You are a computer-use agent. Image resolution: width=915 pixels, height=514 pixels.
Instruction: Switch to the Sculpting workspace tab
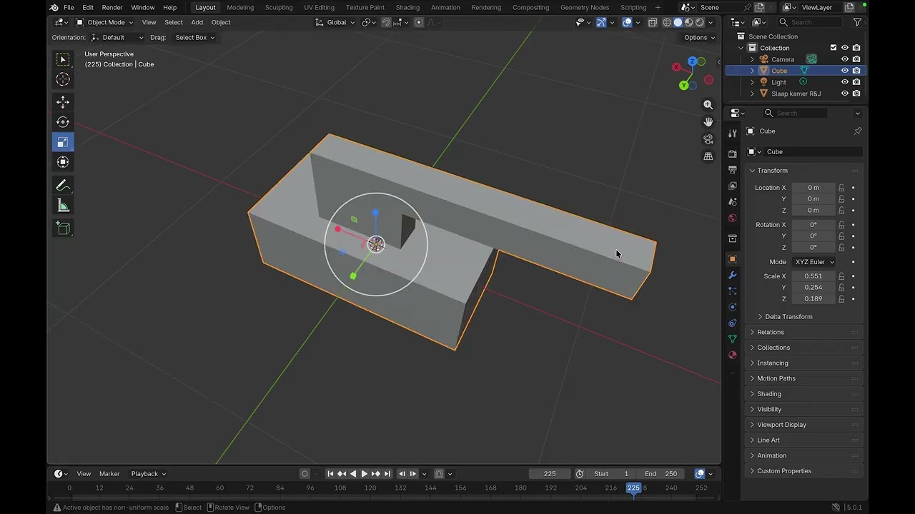[x=279, y=7]
